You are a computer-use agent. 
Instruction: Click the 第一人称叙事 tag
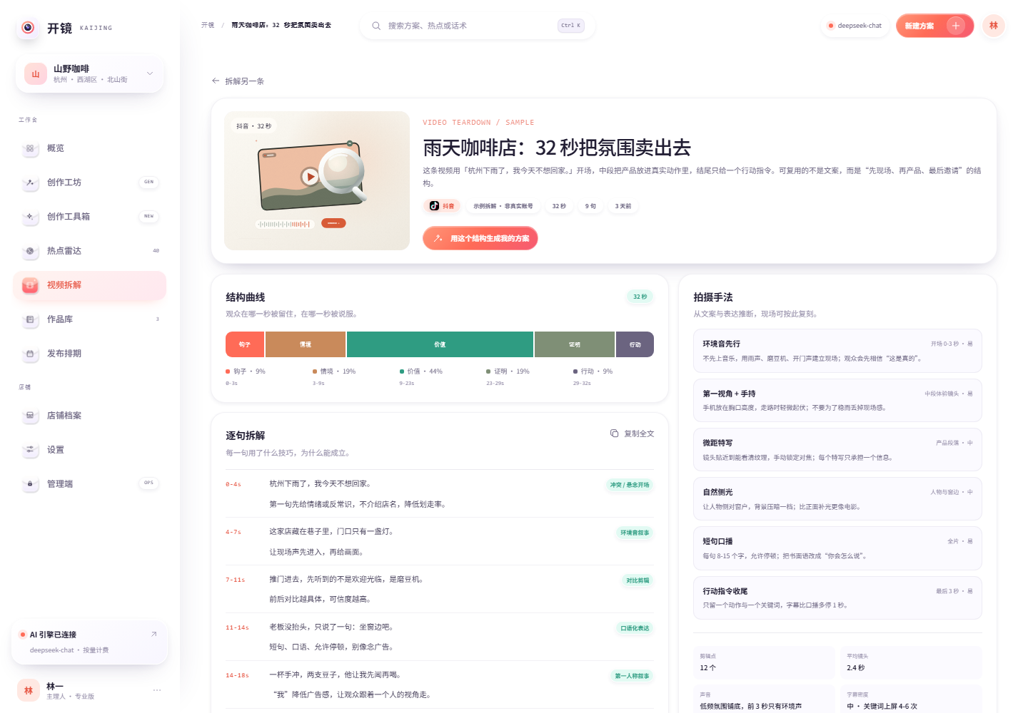click(633, 676)
